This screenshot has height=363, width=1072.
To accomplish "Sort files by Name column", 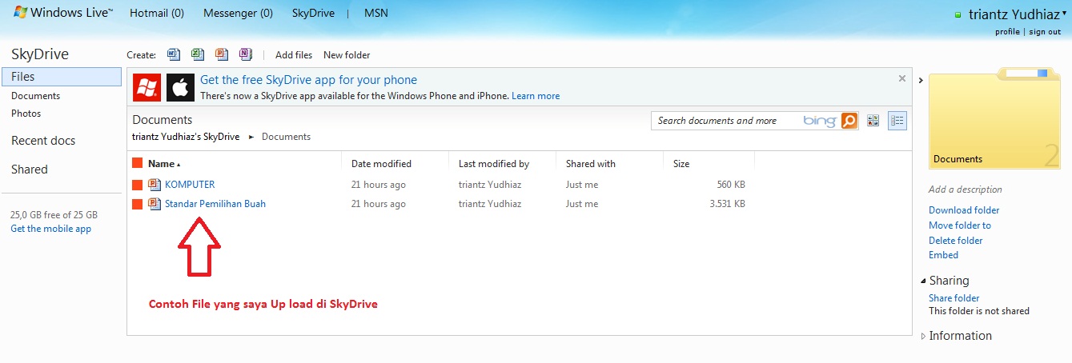I will tap(164, 164).
